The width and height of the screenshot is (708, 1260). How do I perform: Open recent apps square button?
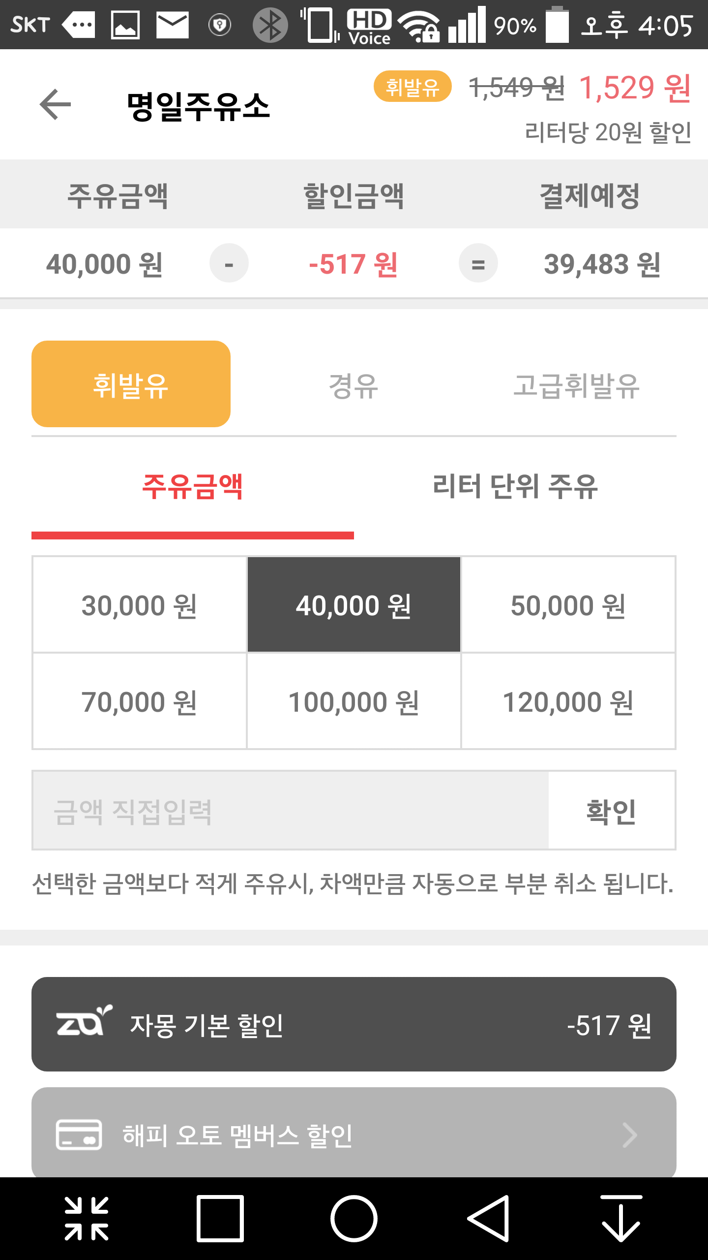coord(220,1218)
